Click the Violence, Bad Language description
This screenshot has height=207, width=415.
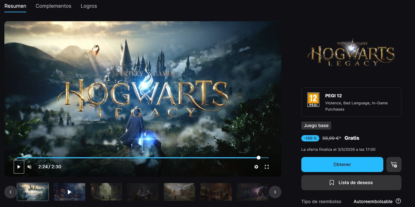356,106
